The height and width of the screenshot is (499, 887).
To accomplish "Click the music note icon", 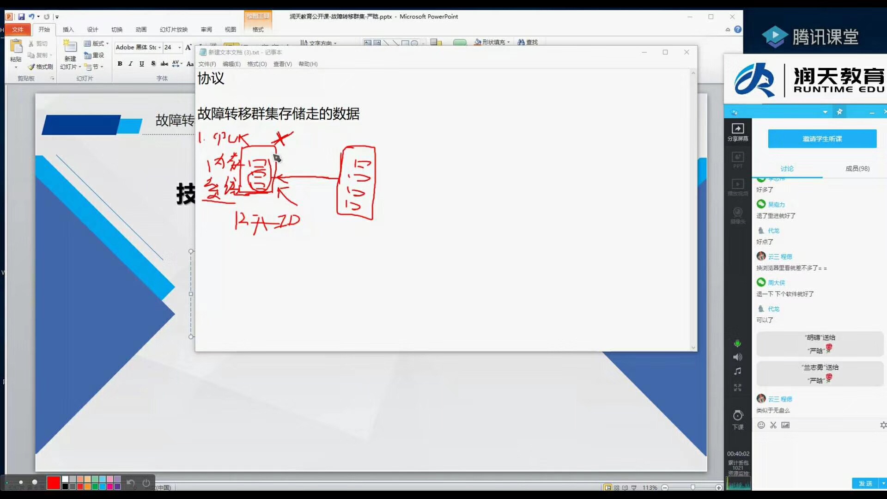I will pyautogui.click(x=738, y=371).
